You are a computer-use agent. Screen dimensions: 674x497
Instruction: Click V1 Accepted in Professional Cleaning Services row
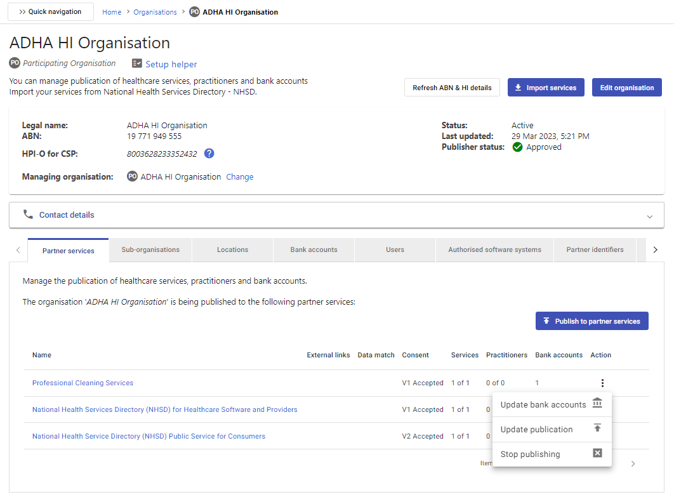[x=423, y=383]
